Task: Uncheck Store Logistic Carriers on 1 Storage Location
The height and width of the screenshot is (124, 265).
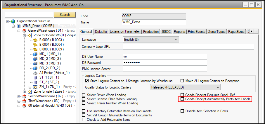Action: [87, 81]
